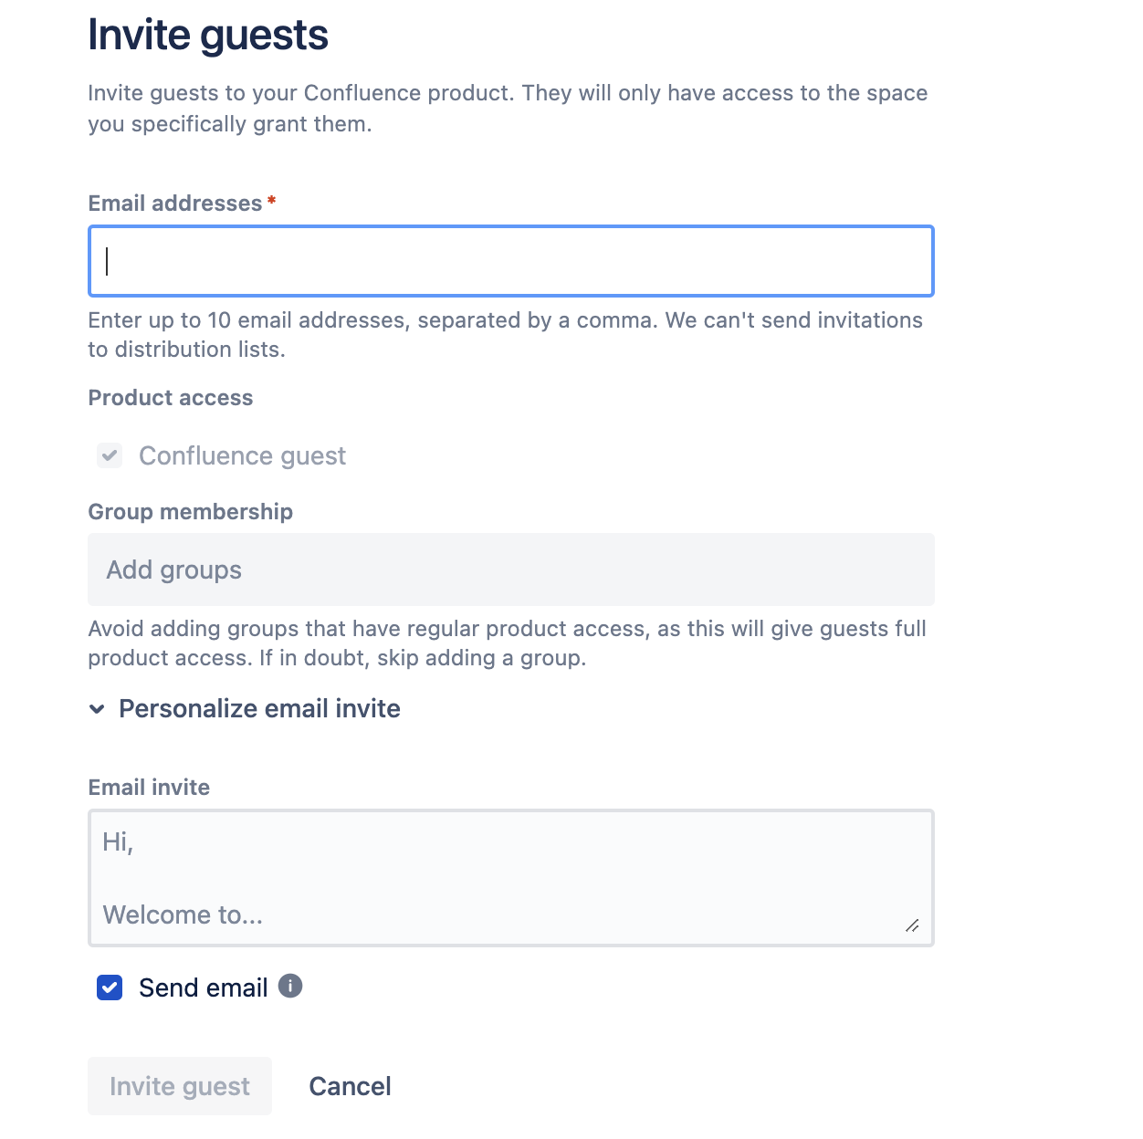This screenshot has height=1139, width=1143.
Task: Click the Email invite message textarea
Action: pos(510,877)
